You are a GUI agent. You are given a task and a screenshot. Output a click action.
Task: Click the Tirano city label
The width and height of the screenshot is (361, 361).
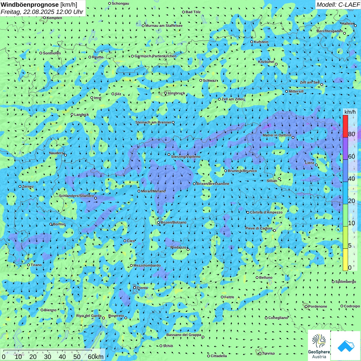click(x=36, y=265)
